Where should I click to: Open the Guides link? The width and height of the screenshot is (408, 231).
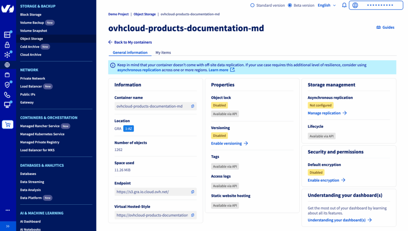[x=385, y=27]
